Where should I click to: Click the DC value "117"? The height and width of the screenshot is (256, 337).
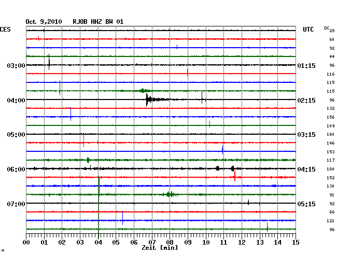331,160
